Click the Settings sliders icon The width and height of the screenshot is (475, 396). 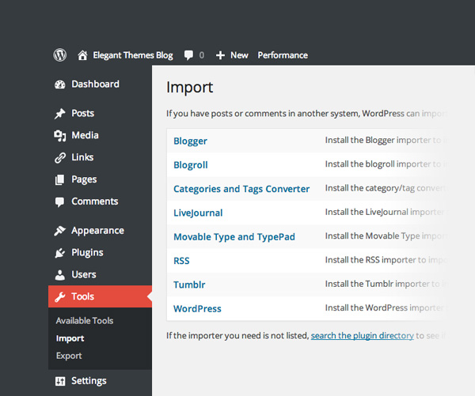tap(60, 381)
